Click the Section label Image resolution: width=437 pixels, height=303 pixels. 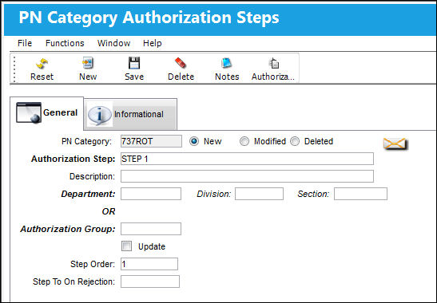313,194
